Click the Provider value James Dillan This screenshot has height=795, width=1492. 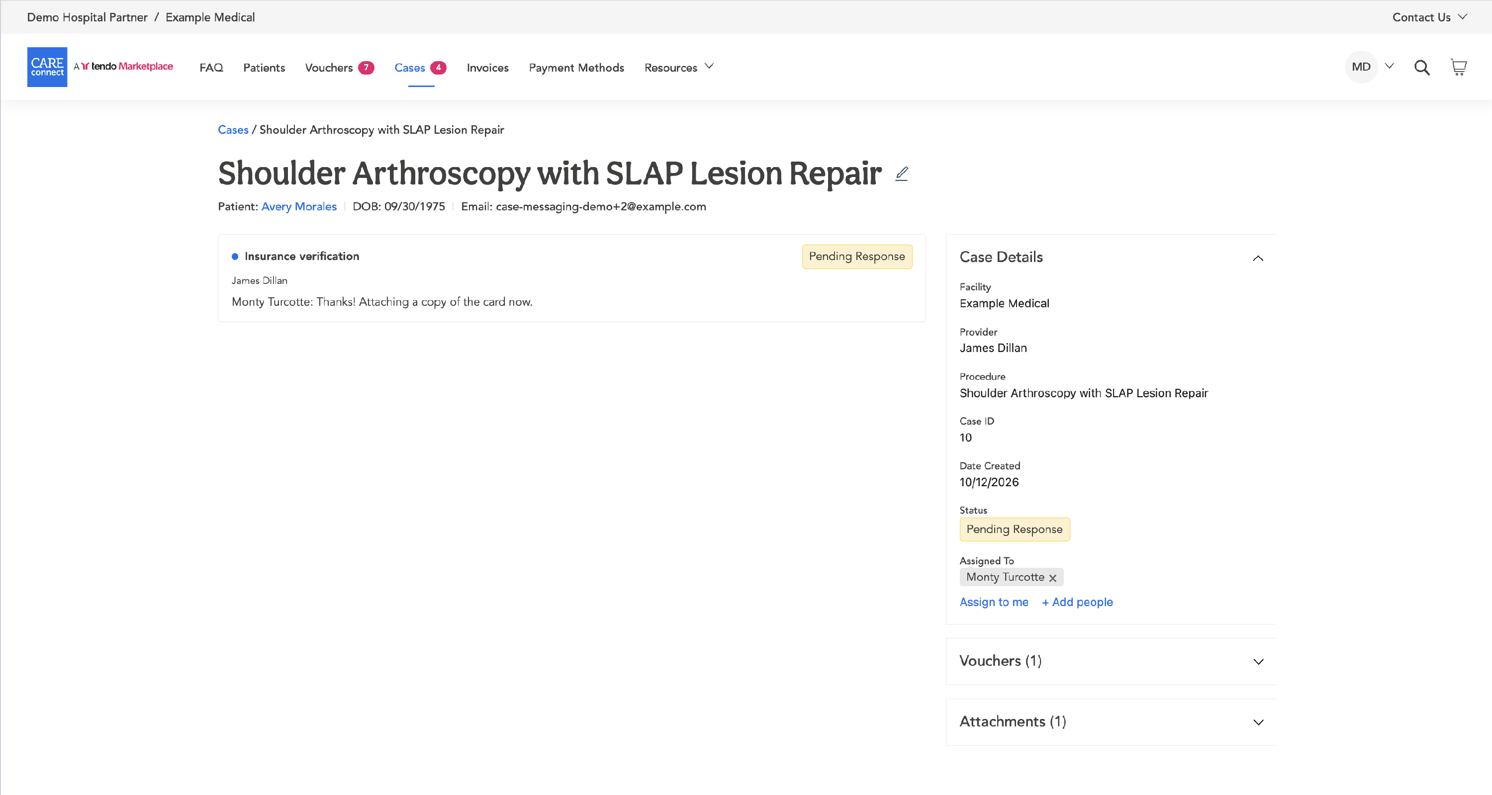[x=993, y=348]
